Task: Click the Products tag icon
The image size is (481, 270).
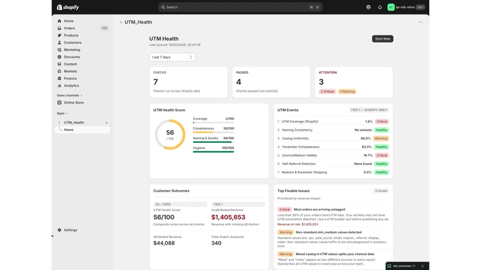Action: coord(60,35)
